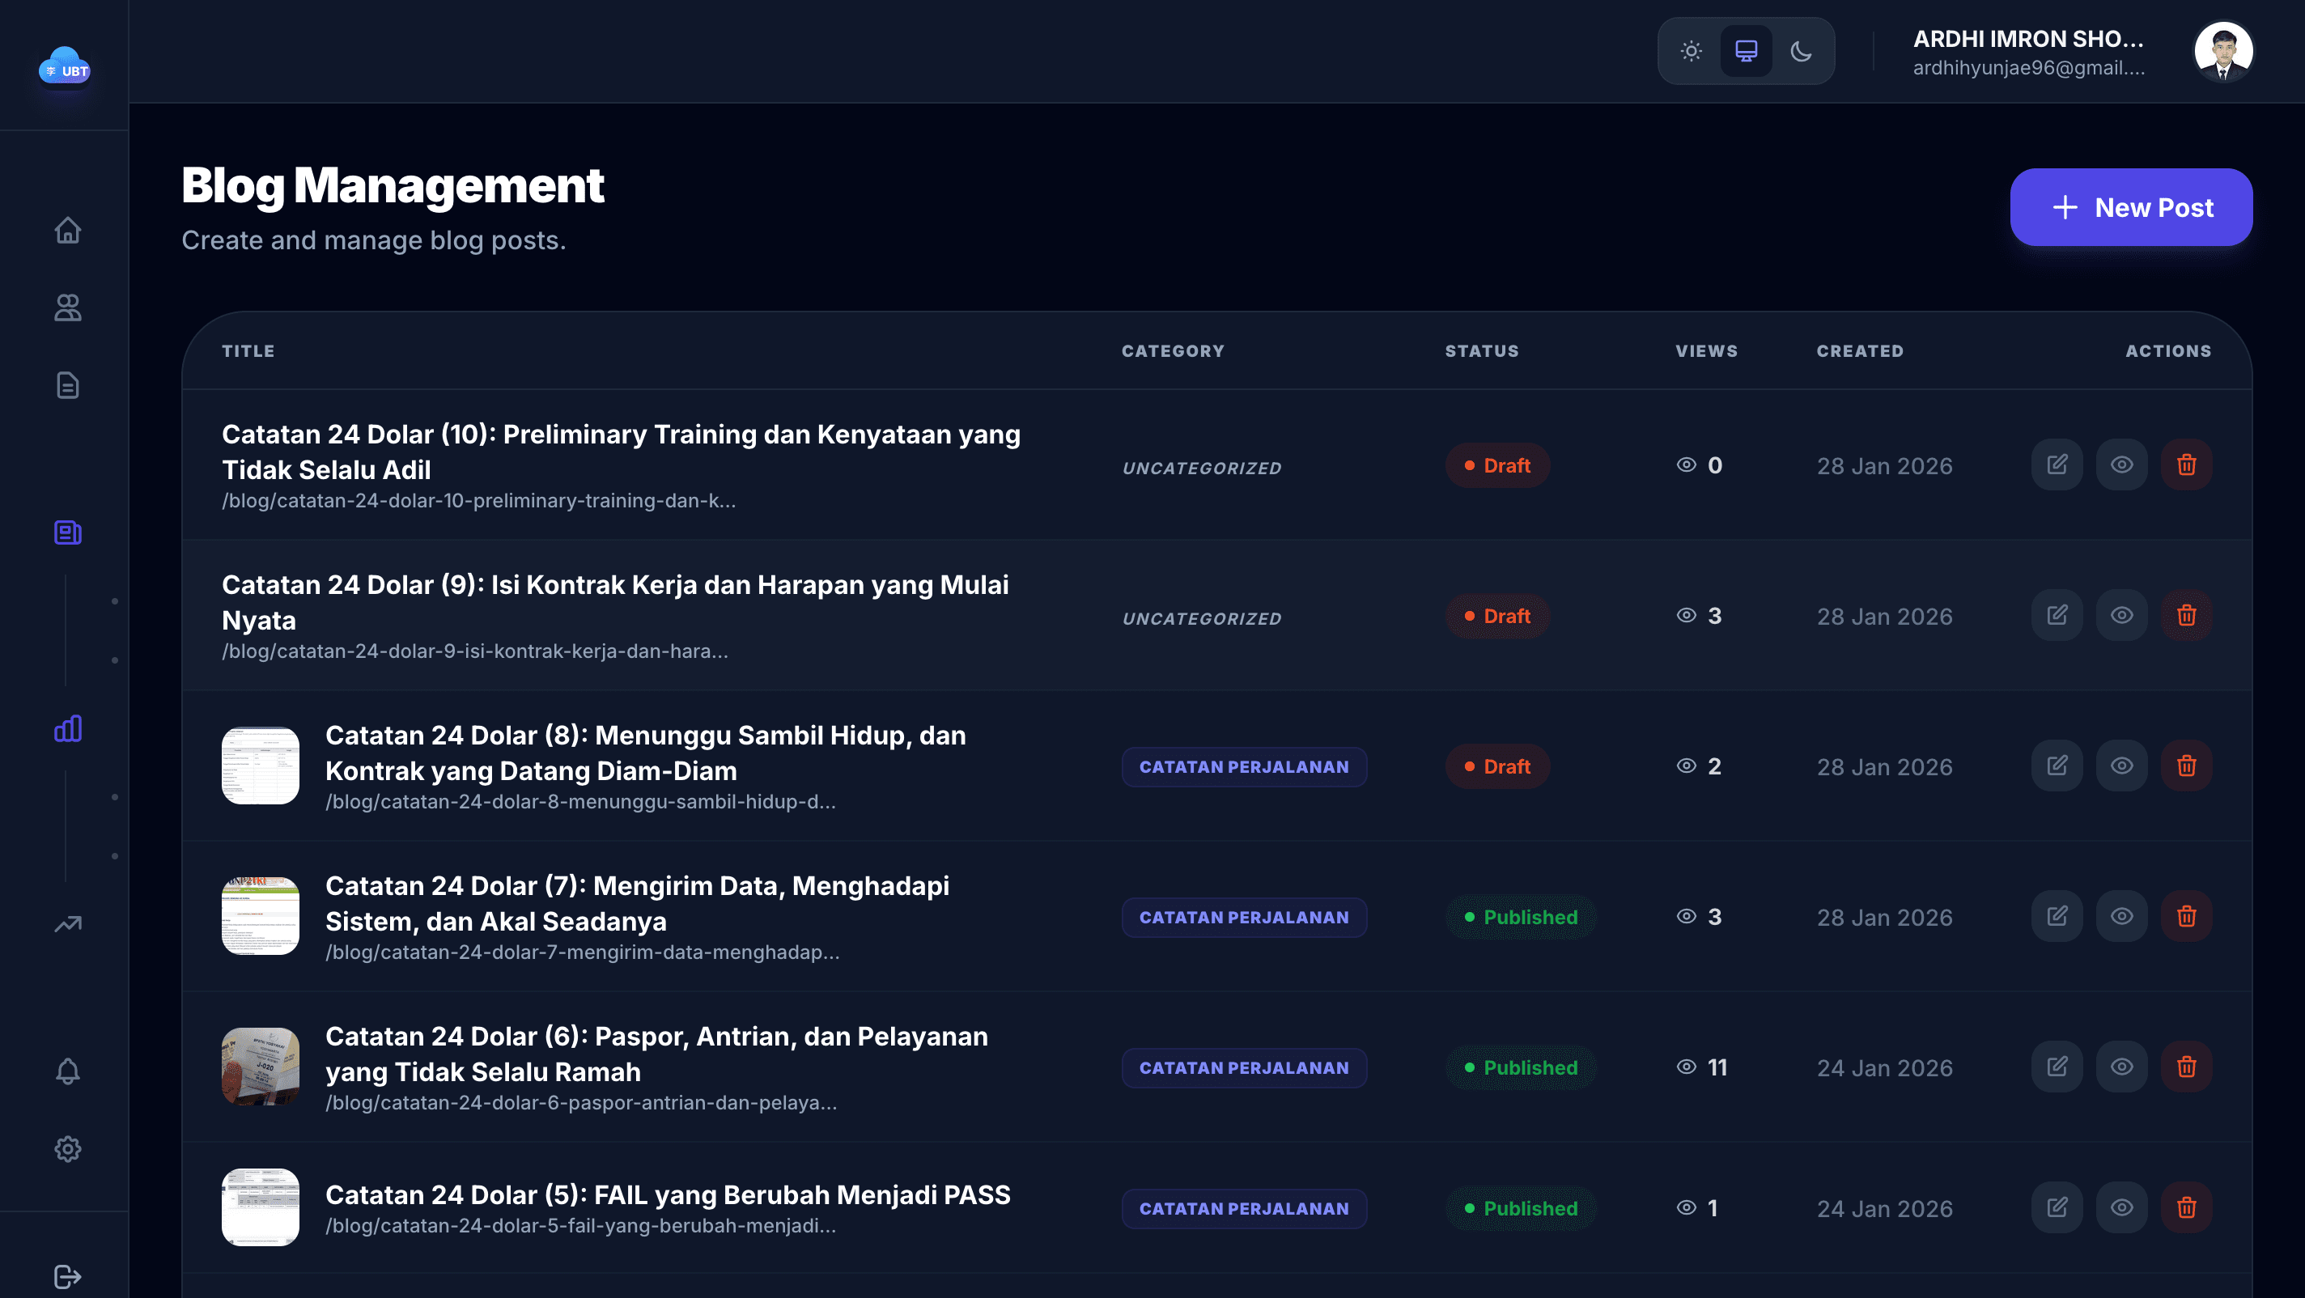Select the Blog management newspaper icon
This screenshot has height=1298, width=2305.
[x=67, y=532]
